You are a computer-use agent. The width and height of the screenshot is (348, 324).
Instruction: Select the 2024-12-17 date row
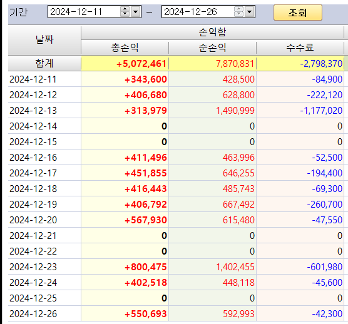pyautogui.click(x=44, y=173)
